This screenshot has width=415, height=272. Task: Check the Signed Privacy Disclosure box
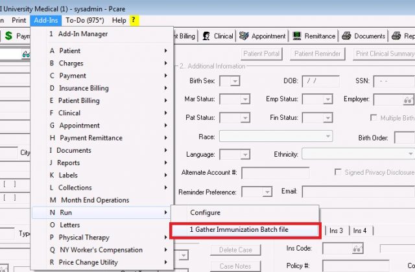pos(338,172)
